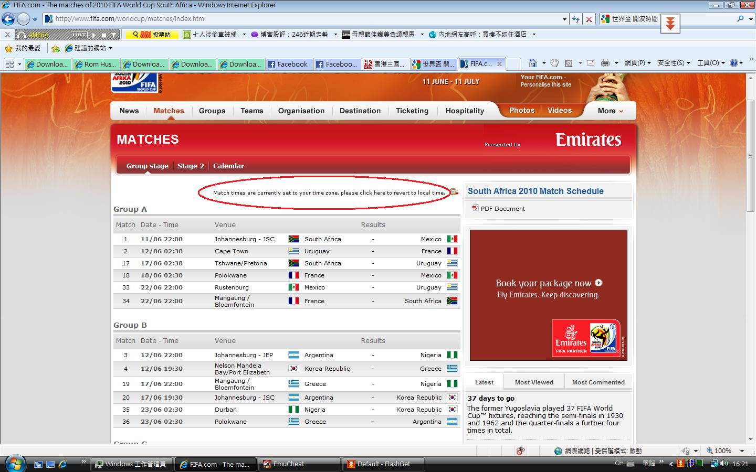Click the Internet Explorer quick launch icon
The height and width of the screenshot is (472, 756).
point(62,464)
